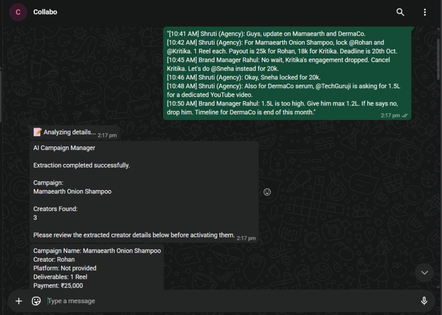The width and height of the screenshot is (442, 315).
Task: Open Collabo contact info via name
Action: click(x=45, y=12)
